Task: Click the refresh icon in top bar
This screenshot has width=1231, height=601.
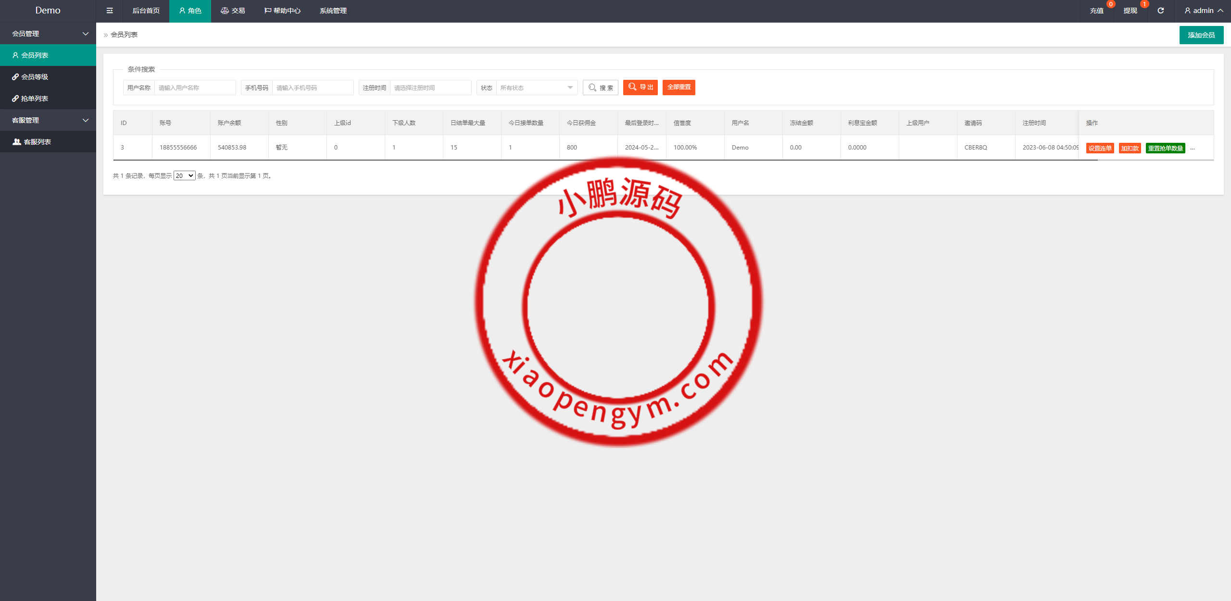Action: tap(1160, 11)
